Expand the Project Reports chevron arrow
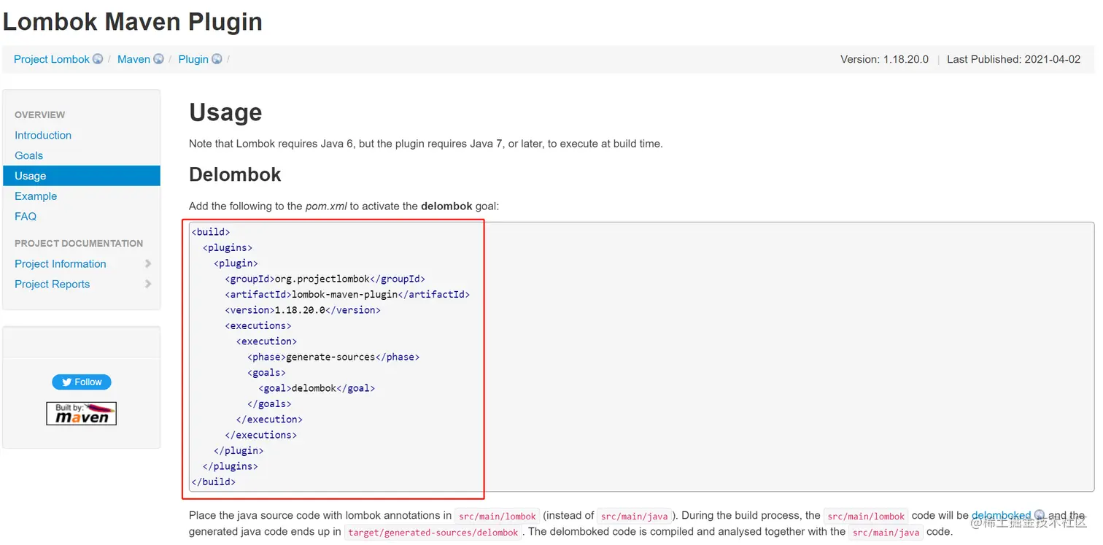 (x=148, y=285)
